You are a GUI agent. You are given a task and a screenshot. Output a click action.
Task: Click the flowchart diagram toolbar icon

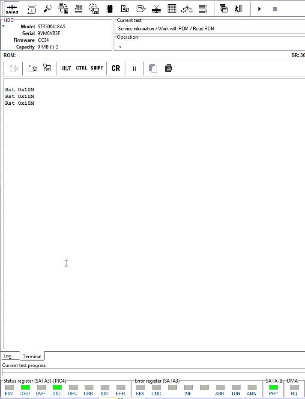pyautogui.click(x=187, y=9)
